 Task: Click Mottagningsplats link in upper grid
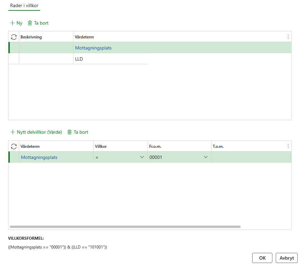click(93, 48)
